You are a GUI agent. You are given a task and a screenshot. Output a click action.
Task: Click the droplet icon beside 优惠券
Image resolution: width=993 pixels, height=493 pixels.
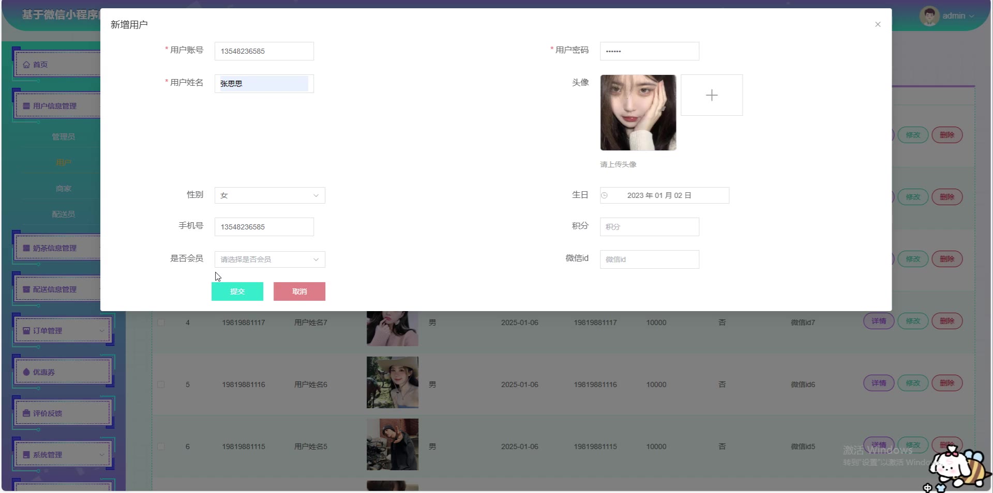tap(26, 372)
